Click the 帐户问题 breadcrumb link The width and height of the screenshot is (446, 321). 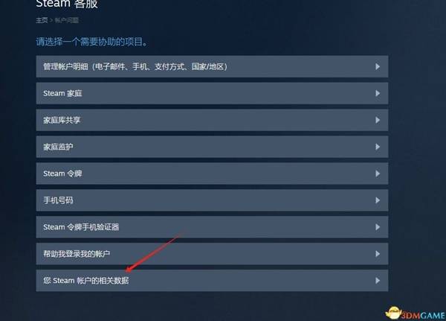pyautogui.click(x=67, y=20)
